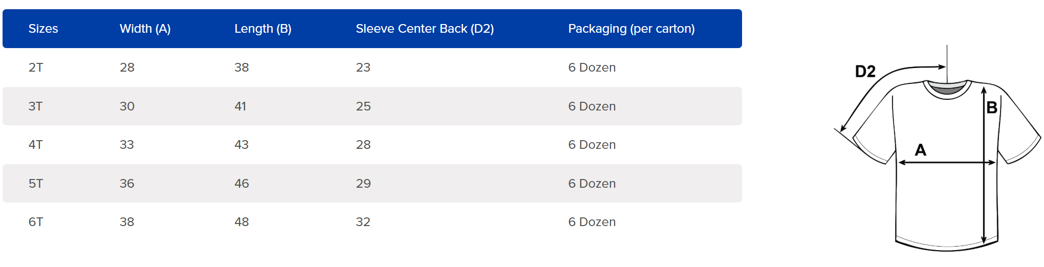
Task: Click the Packaging (per carton) header
Action: click(631, 29)
